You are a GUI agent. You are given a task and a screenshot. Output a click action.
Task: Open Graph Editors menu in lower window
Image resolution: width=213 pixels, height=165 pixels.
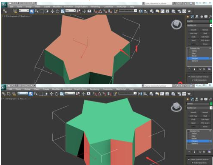[80, 89]
